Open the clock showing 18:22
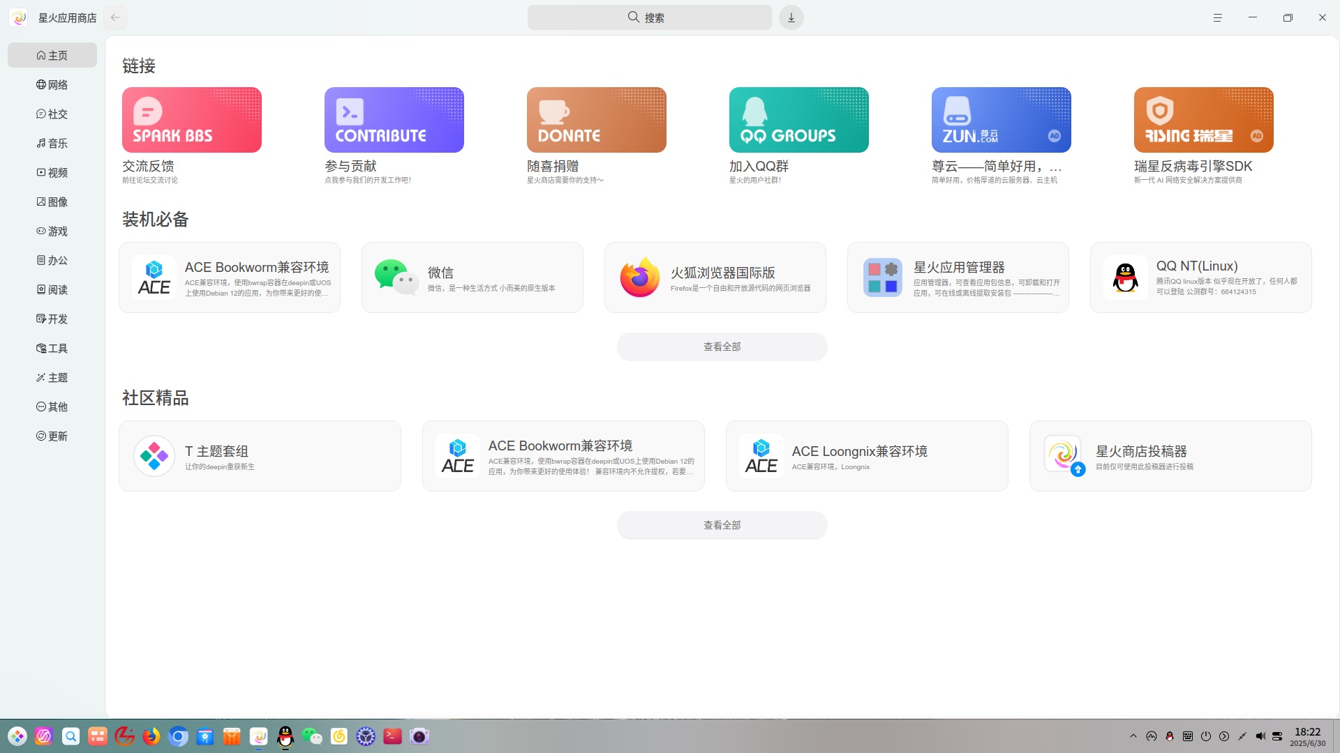 1308,737
